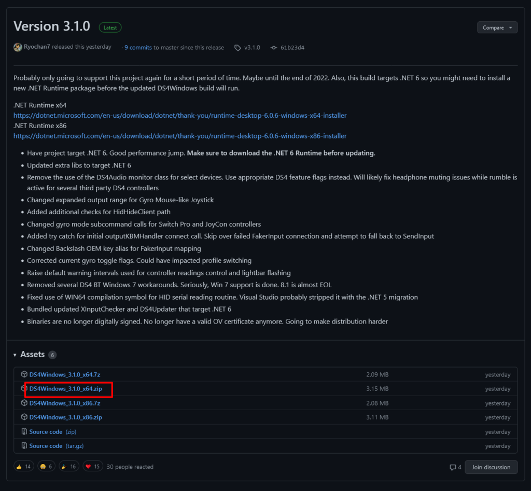Image resolution: width=531 pixels, height=491 pixels.
Task: Click the commit icon beside 61b23d4
Action: click(x=274, y=48)
